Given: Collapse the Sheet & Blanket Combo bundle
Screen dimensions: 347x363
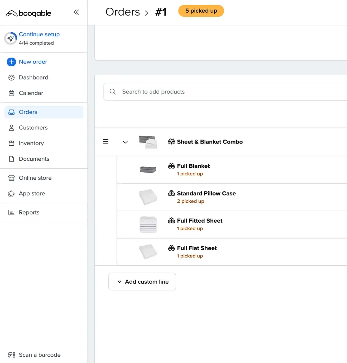Looking at the screenshot, I should [x=125, y=142].
